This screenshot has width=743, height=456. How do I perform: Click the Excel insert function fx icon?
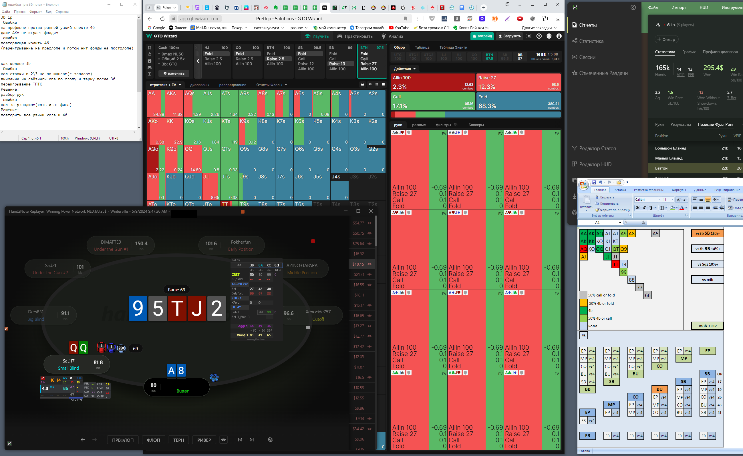643,223
